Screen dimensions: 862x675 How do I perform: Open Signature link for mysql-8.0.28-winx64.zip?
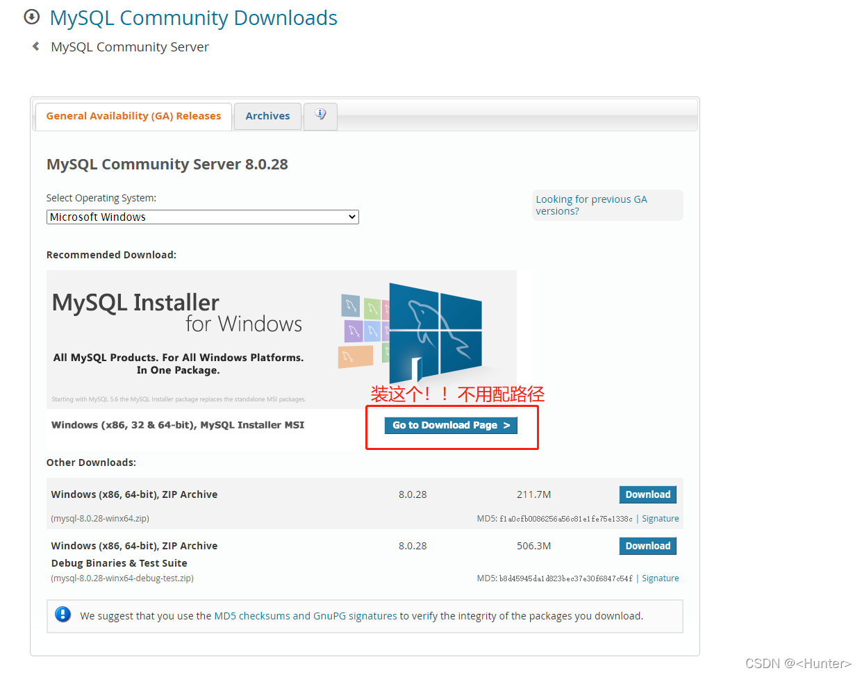660,519
